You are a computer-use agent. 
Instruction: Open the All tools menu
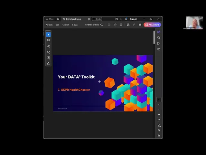[49, 25]
